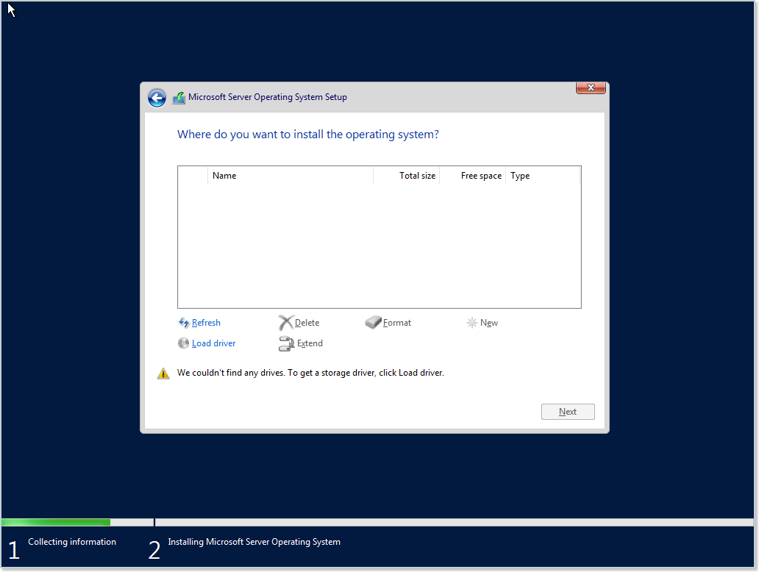The width and height of the screenshot is (759, 572).
Task: Click the green progress bar
Action: pyautogui.click(x=55, y=521)
